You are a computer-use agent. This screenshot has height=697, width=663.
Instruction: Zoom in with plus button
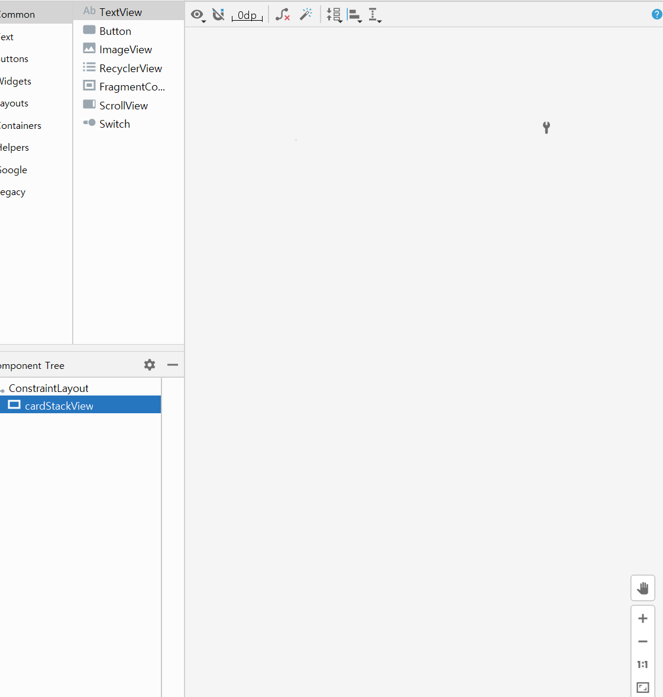click(642, 618)
